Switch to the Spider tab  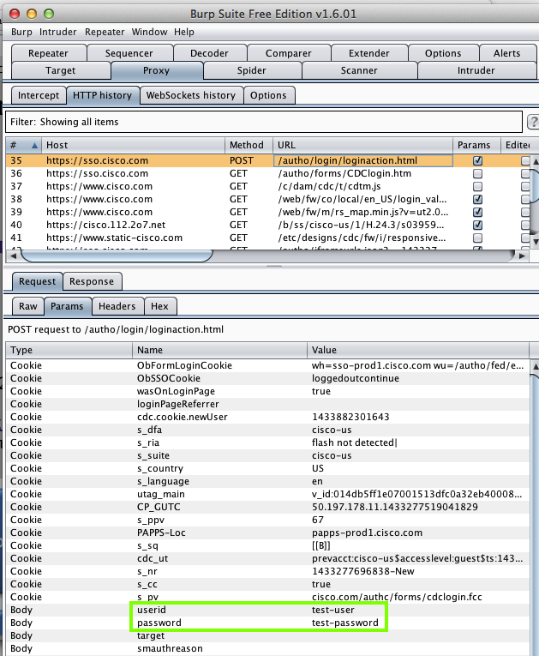coord(252,70)
